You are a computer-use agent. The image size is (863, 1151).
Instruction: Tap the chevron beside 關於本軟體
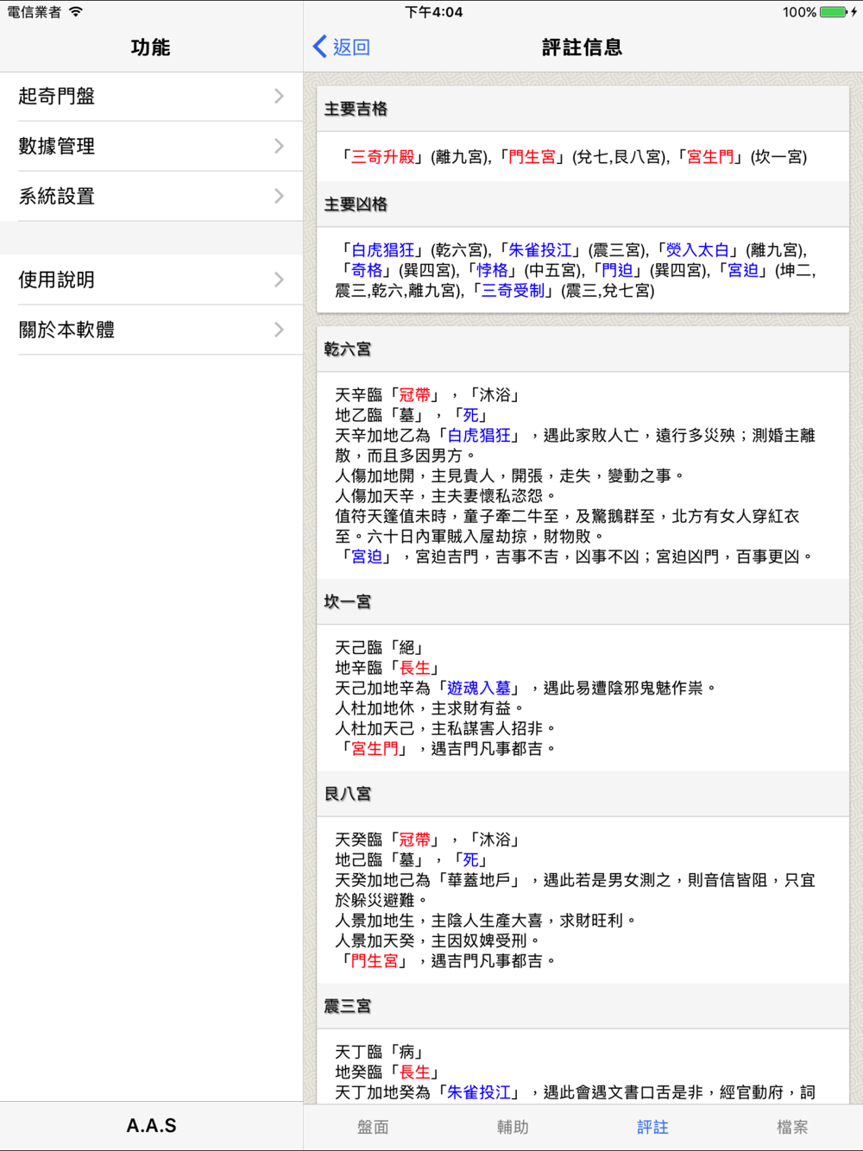(x=279, y=330)
